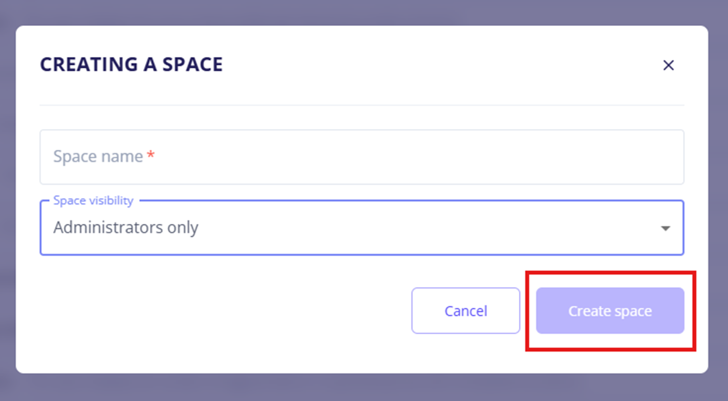Viewport: 728px width, 401px height.
Task: Click the divider line under the title
Action: (x=361, y=105)
